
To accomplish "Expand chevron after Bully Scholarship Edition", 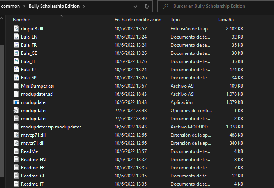I will [84, 6].
